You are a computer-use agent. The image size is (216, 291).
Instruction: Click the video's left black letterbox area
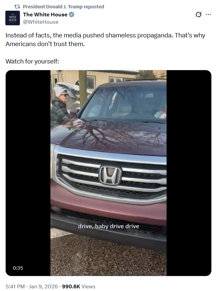click(28, 173)
